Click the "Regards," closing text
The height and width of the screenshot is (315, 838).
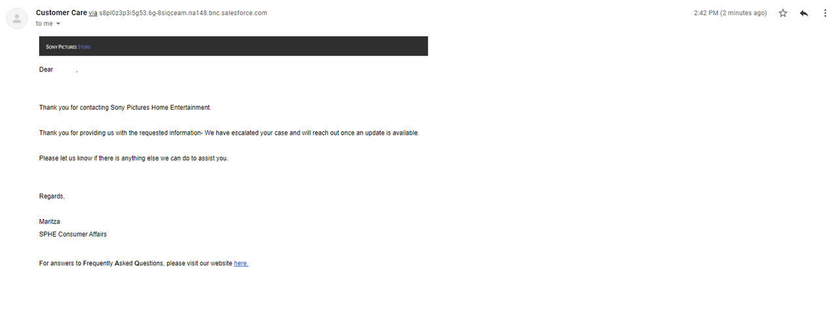point(52,196)
